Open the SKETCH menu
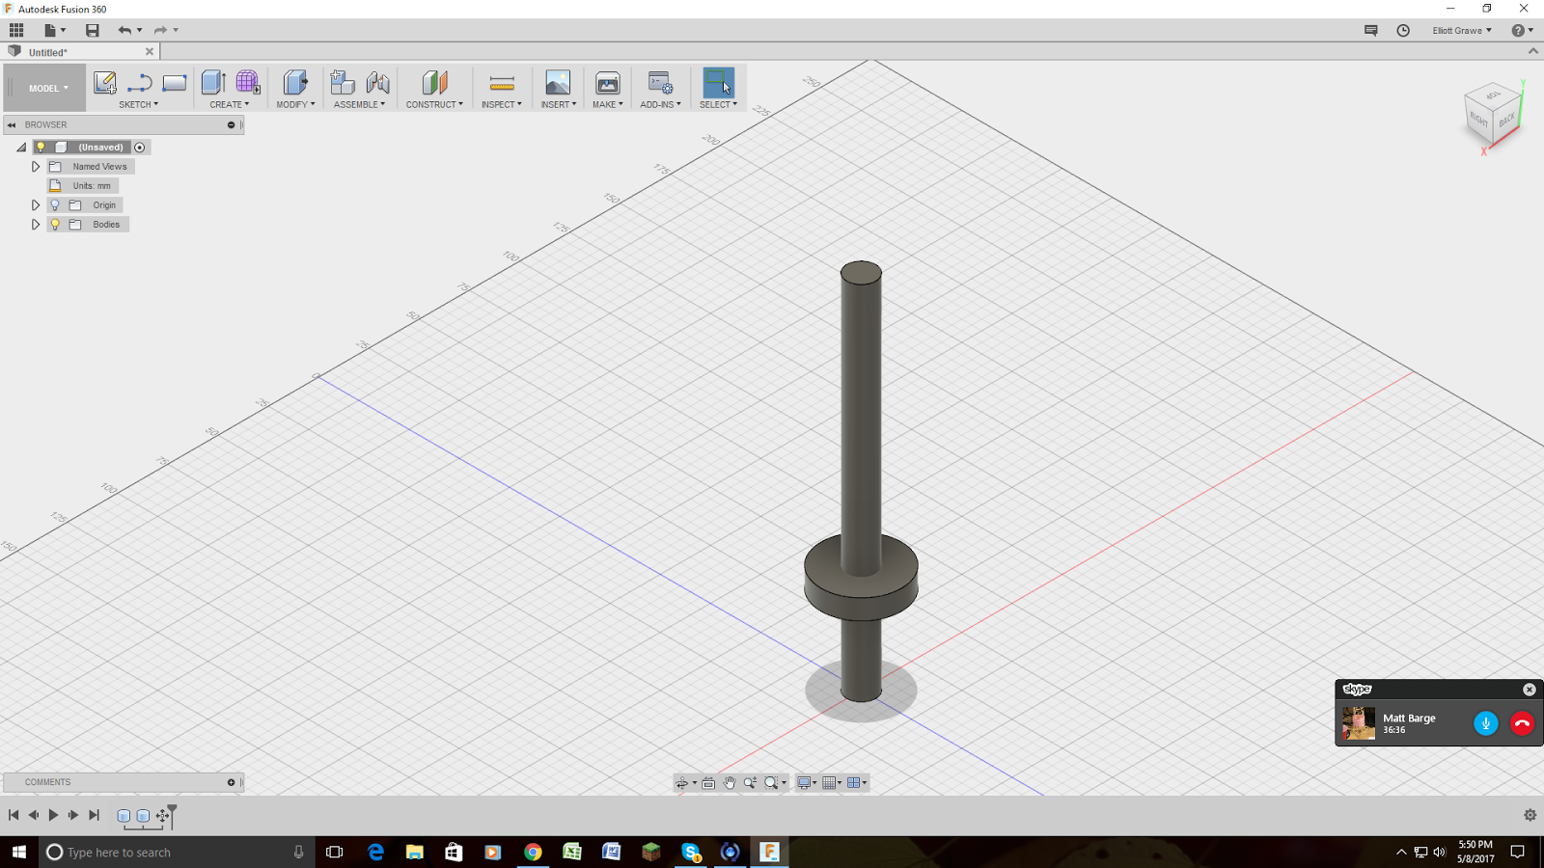This screenshot has width=1544, height=868. click(x=139, y=104)
